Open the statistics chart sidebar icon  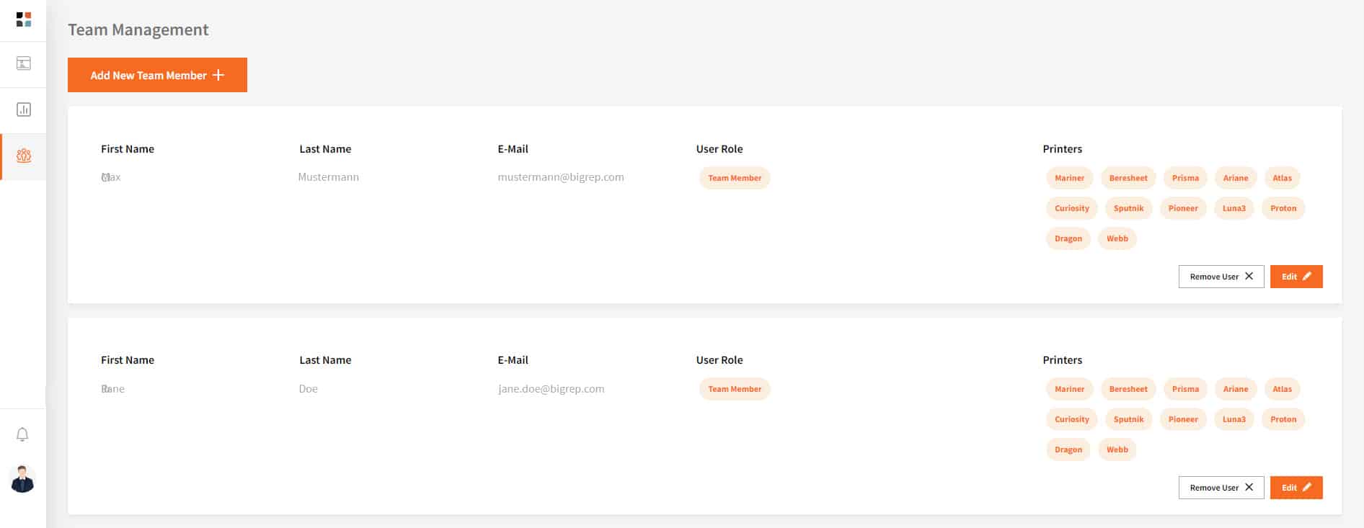pyautogui.click(x=23, y=109)
